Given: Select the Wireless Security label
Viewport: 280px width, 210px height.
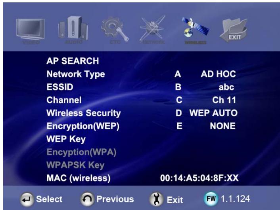Looking at the screenshot, I should [x=83, y=113].
